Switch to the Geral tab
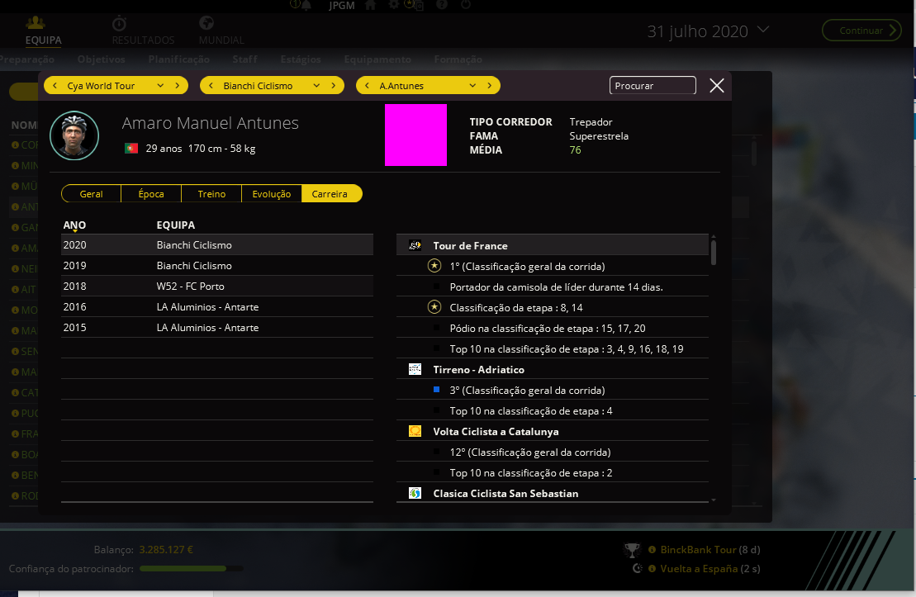 91,194
